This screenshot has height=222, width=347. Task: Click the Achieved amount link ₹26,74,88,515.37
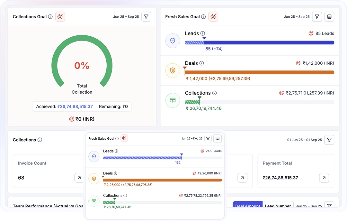(76, 106)
